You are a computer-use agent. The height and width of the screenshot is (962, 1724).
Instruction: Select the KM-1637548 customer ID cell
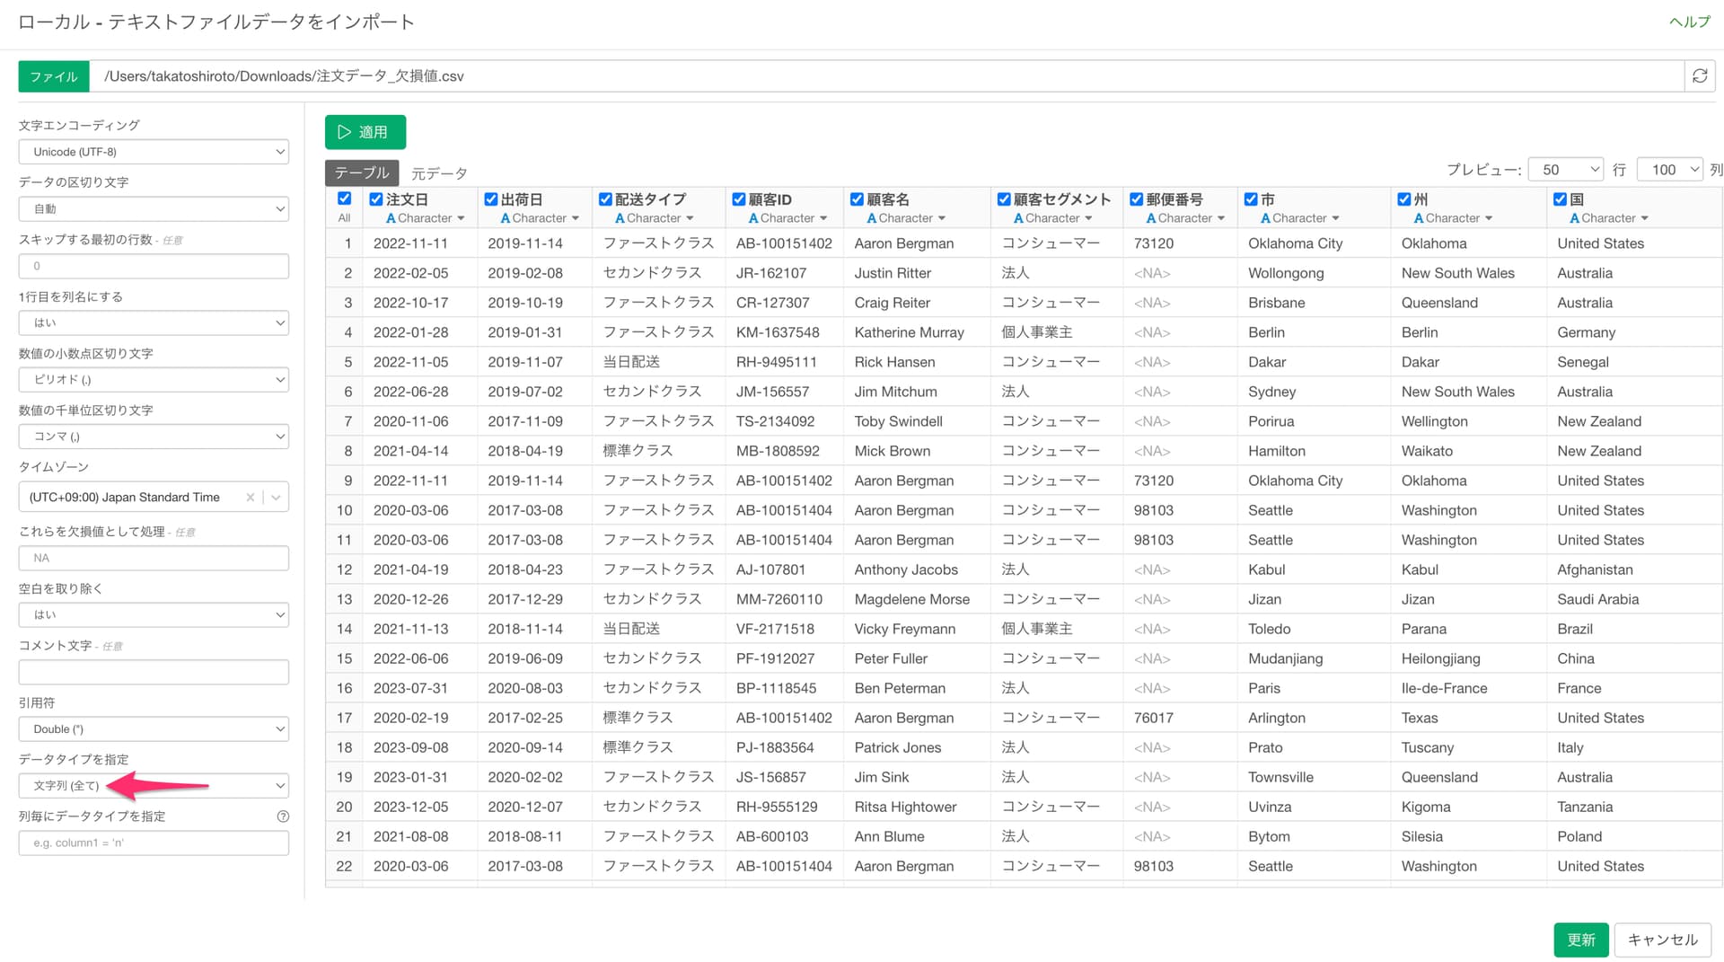784,332
